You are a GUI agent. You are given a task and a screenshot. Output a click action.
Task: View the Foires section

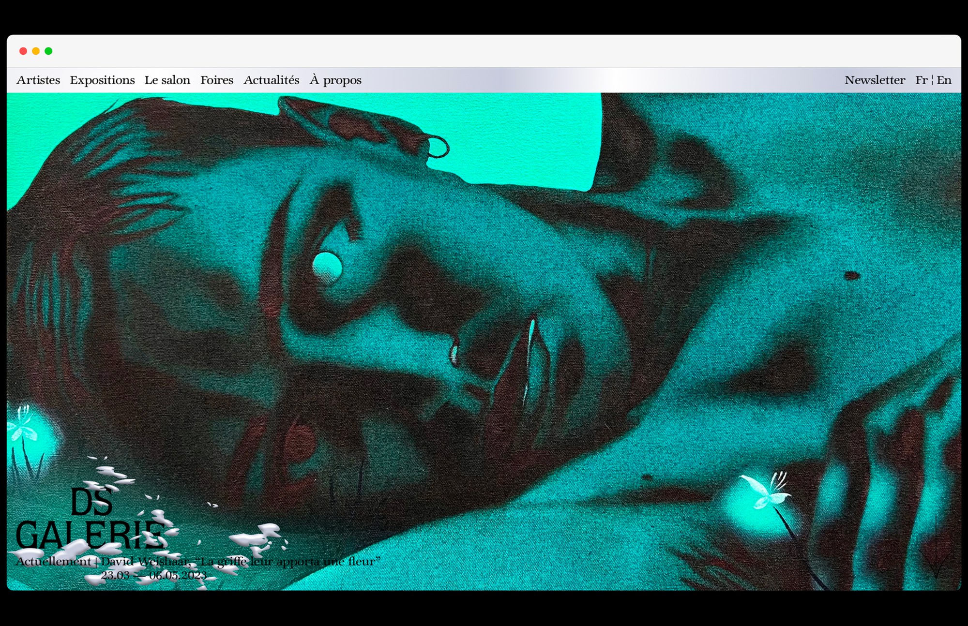[x=217, y=80]
